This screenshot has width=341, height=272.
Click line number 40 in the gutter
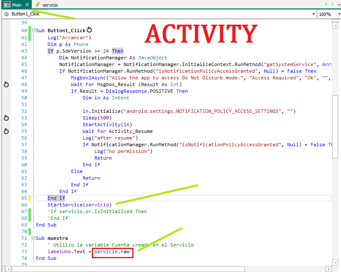pos(24,31)
